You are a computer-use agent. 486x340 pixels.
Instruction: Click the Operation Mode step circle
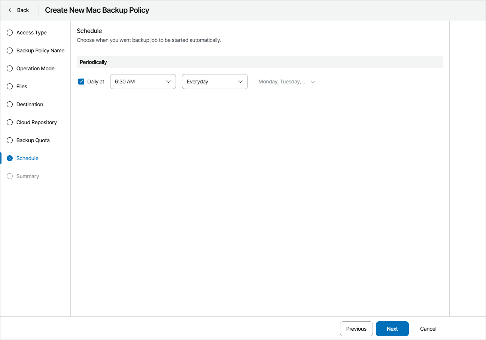9,68
